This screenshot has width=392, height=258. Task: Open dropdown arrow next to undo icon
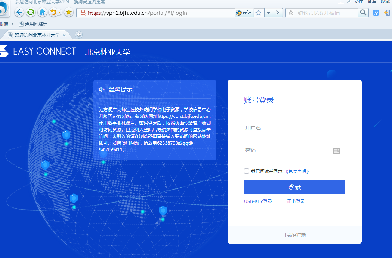[60, 13]
